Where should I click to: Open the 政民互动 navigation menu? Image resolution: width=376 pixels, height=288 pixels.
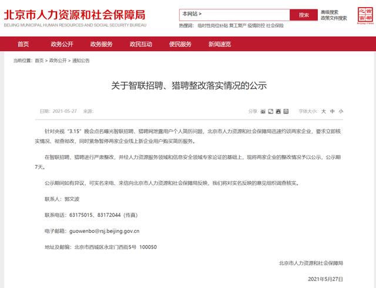click(141, 44)
